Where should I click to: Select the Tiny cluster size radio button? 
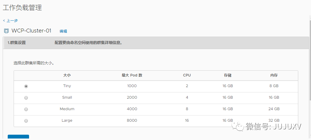[x=26, y=86]
